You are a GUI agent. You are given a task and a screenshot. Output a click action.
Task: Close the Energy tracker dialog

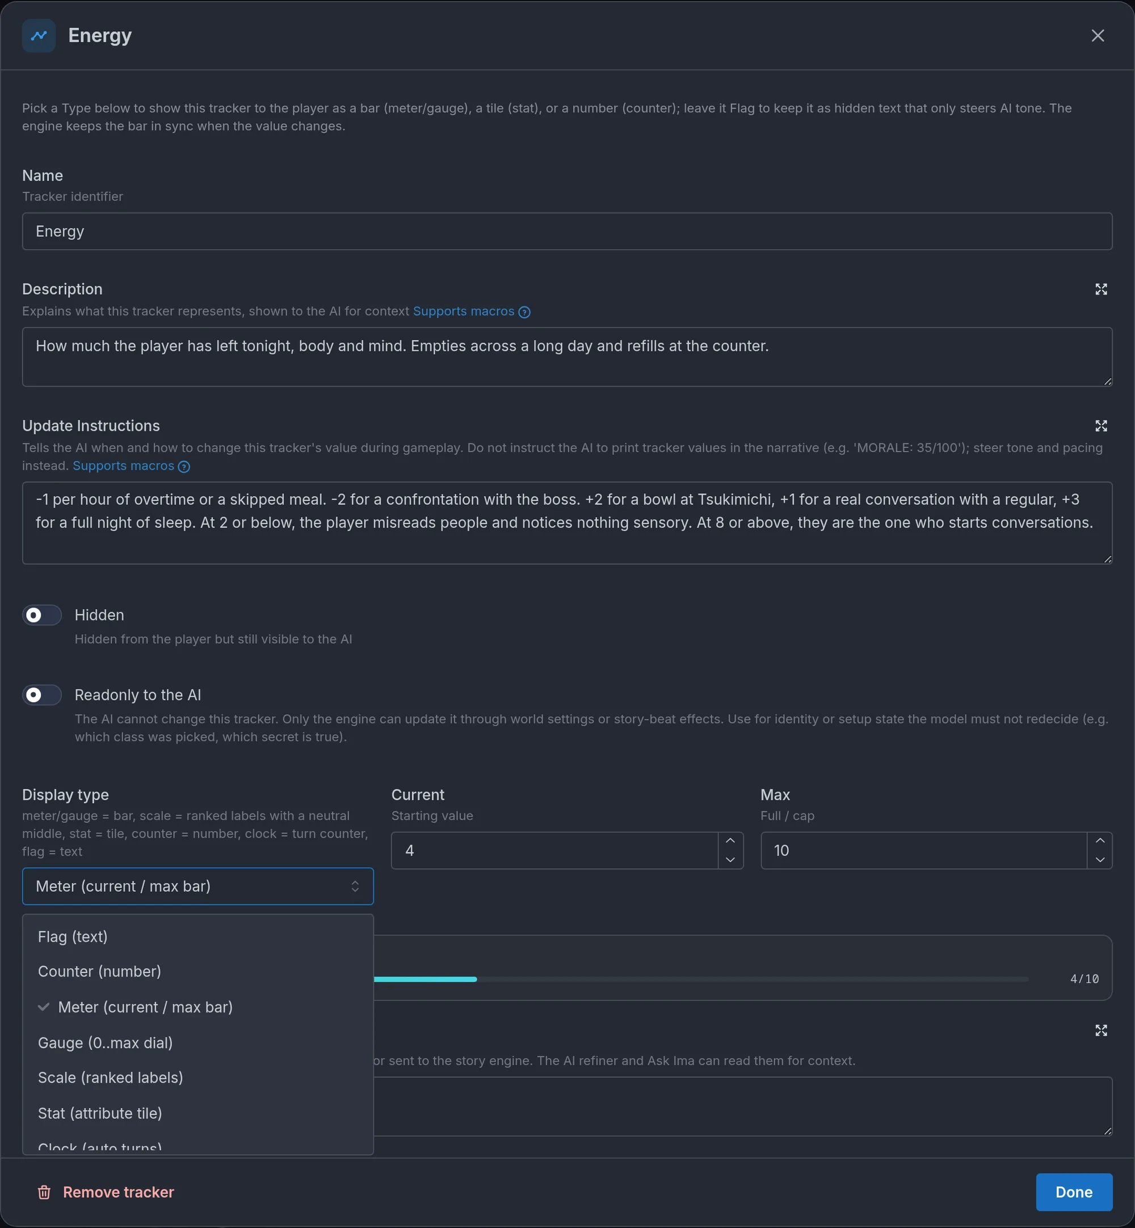pyautogui.click(x=1098, y=36)
